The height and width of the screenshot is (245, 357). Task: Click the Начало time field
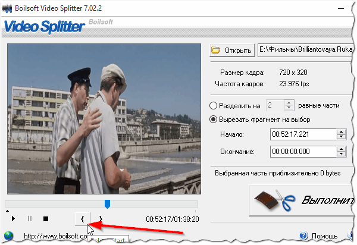pos(303,134)
